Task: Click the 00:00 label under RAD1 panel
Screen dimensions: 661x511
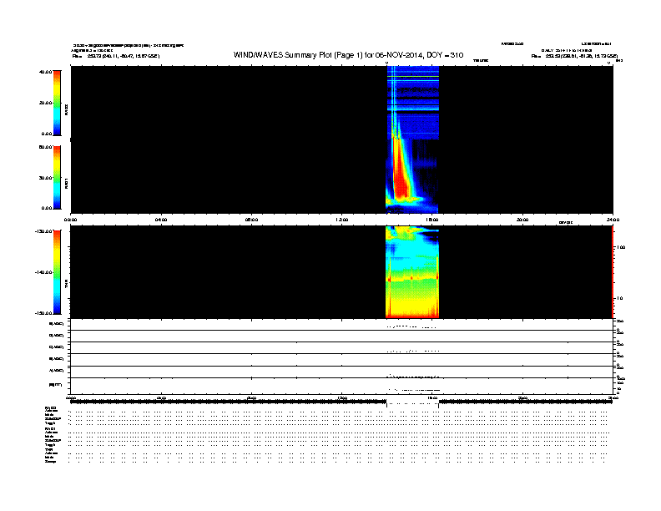Action: click(71, 220)
